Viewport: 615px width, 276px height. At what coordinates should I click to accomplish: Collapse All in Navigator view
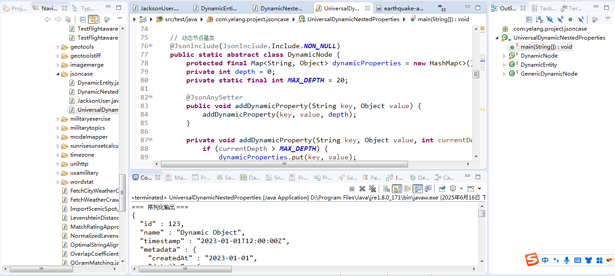coord(83,19)
